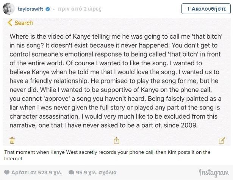
Task: Click the compose new note icon
Action: [x=222, y=141]
